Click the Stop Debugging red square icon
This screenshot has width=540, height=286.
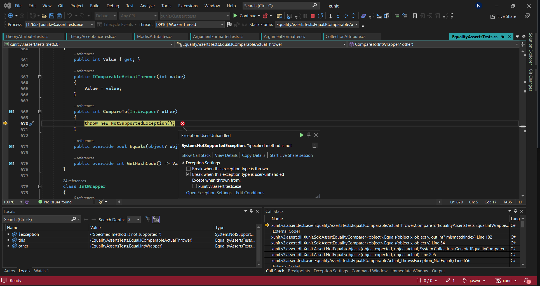tap(313, 16)
